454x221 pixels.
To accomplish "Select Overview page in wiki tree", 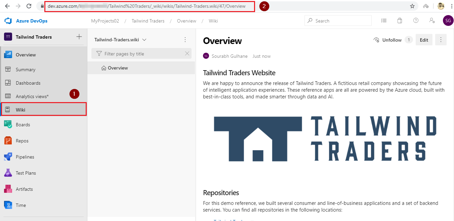I will 141,68.
